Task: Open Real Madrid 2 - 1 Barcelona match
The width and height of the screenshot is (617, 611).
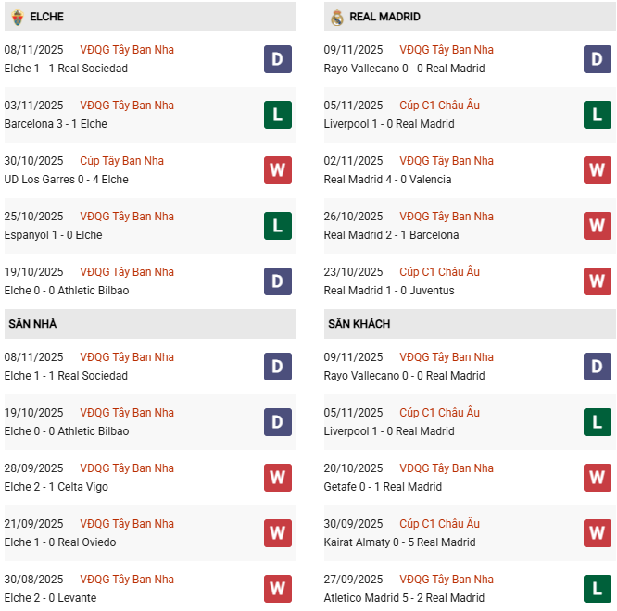Action: pyautogui.click(x=391, y=235)
